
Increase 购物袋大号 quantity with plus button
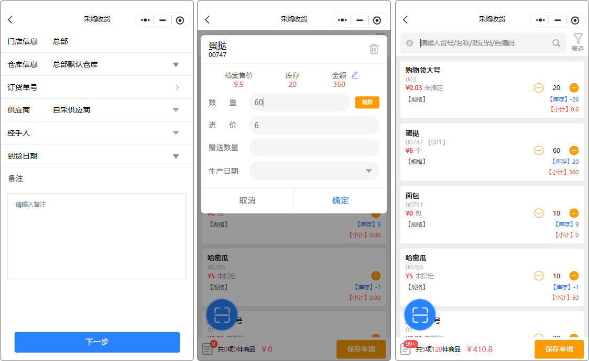574,88
